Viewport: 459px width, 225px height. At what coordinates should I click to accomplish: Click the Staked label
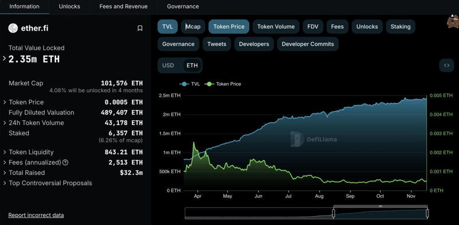tap(19, 133)
